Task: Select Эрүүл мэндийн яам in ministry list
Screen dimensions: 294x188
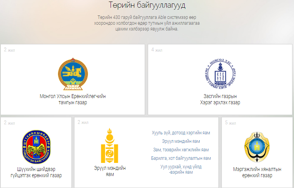Action: (x=181, y=141)
